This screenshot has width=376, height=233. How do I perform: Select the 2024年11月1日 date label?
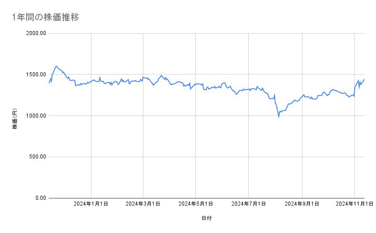point(354,204)
